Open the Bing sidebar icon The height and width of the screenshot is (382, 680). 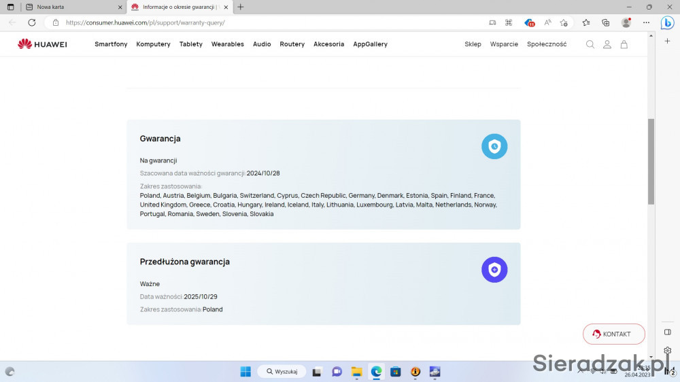[x=667, y=22]
